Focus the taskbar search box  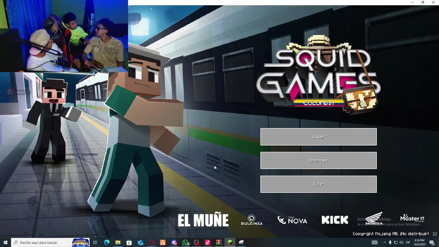point(50,243)
